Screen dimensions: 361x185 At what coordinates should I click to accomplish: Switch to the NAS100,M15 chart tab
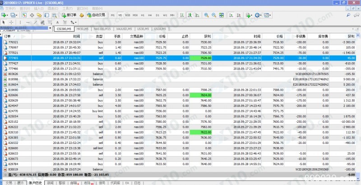(x=102, y=29)
